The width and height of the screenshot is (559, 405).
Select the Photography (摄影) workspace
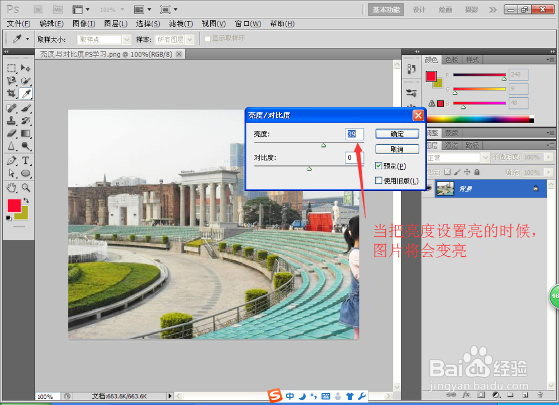point(471,9)
